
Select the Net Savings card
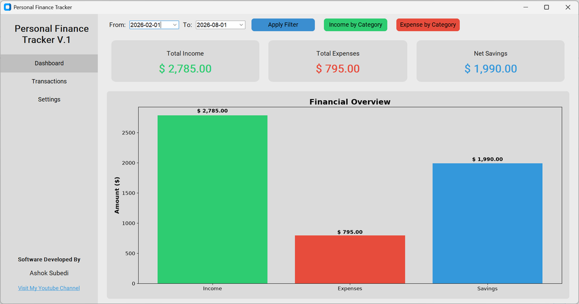pyautogui.click(x=491, y=61)
